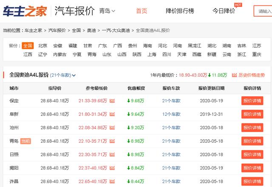Open 21个车款 link in 日照 row
The height and width of the screenshot is (187, 272).
(x=171, y=155)
